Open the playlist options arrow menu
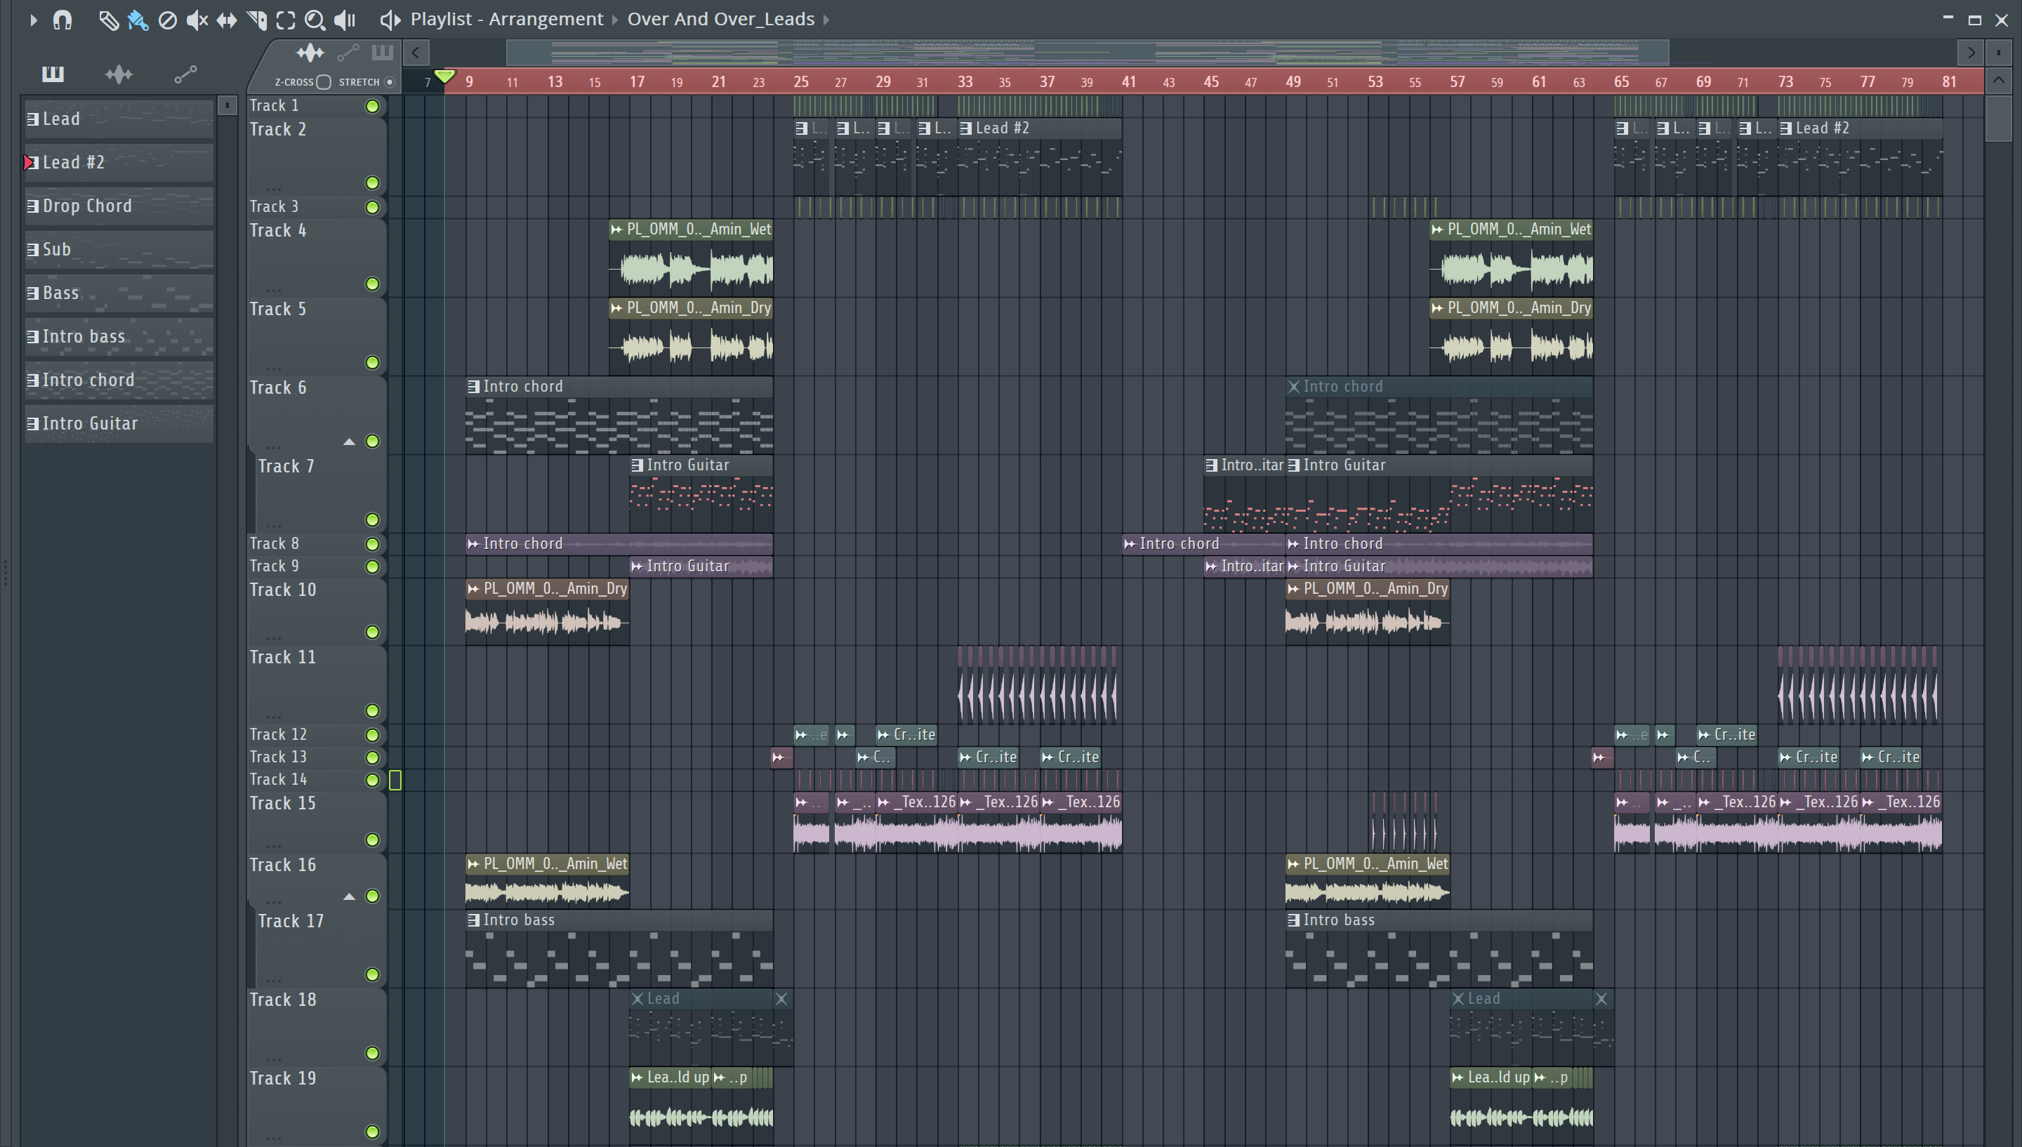The image size is (2022, 1147). (33, 20)
